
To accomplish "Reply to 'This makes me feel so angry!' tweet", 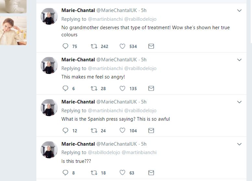I will point(66,89).
